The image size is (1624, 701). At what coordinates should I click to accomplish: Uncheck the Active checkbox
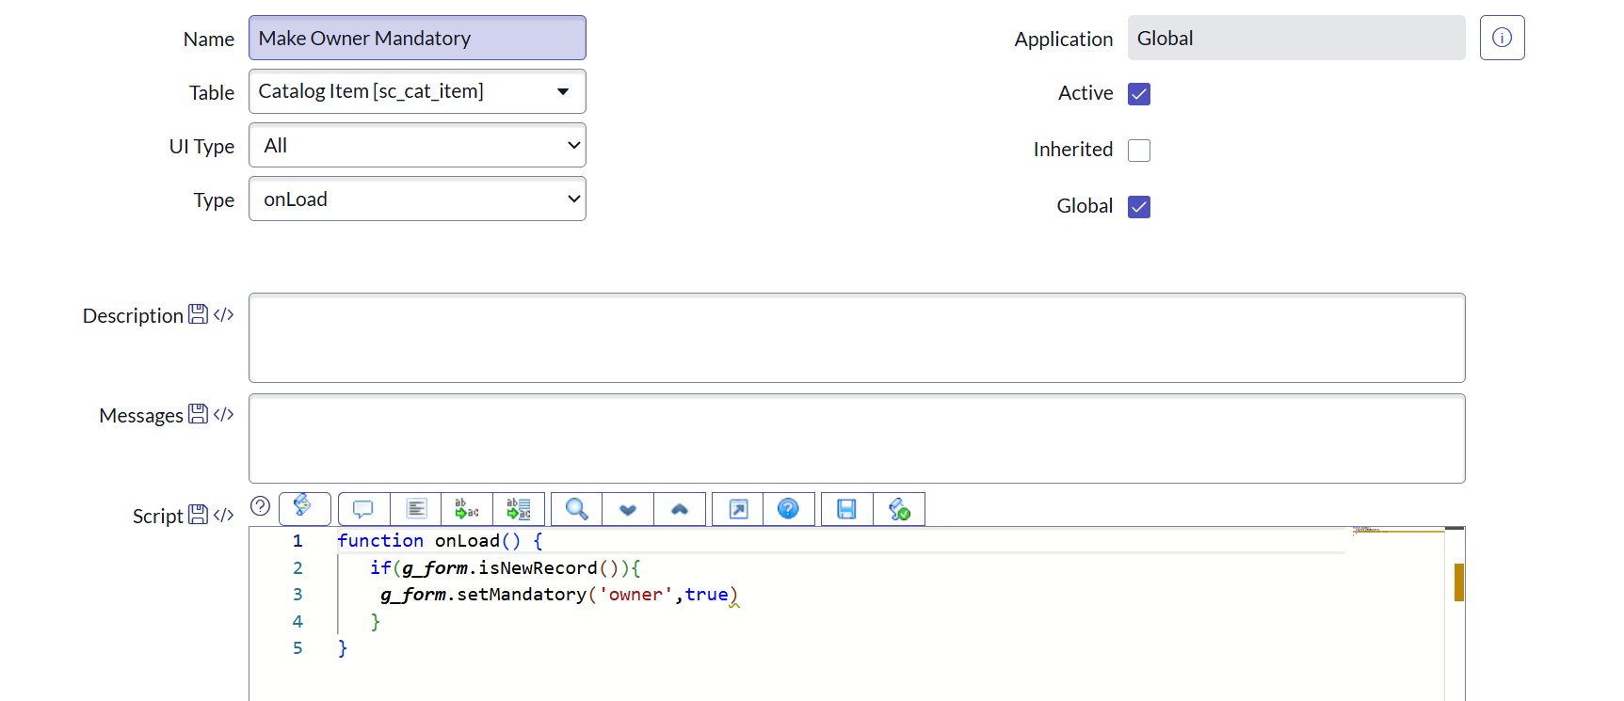1139,94
